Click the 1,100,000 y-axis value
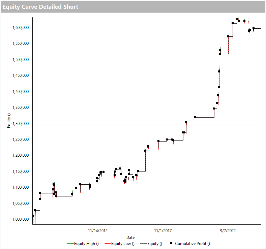266x249 pixels. [x=21, y=187]
